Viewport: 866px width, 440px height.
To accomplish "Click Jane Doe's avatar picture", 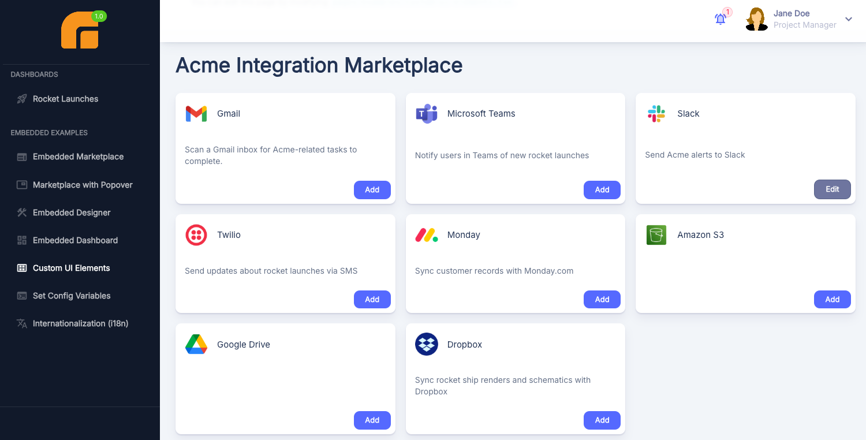I will point(756,18).
